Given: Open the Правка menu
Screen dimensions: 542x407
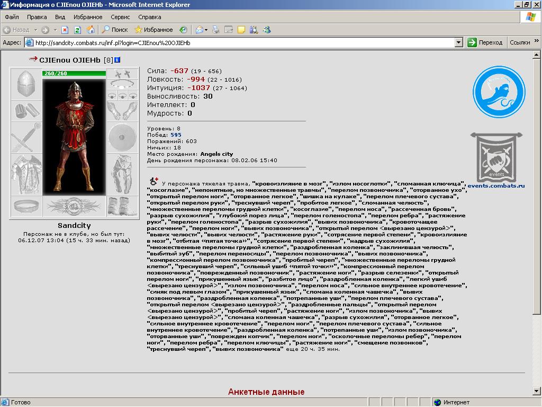Looking at the screenshot, I should pos(37,17).
